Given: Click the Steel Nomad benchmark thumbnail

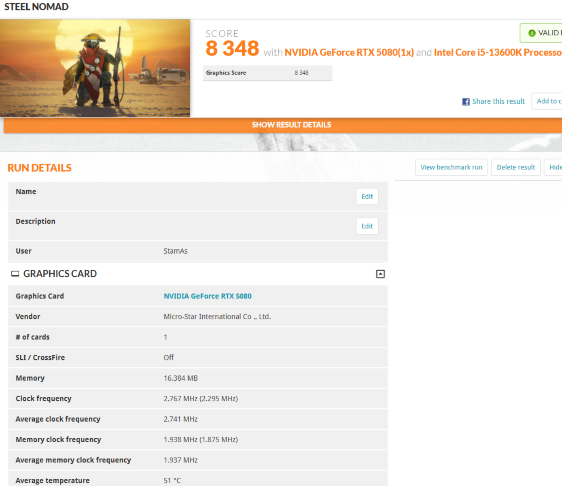Looking at the screenshot, I should coord(95,68).
